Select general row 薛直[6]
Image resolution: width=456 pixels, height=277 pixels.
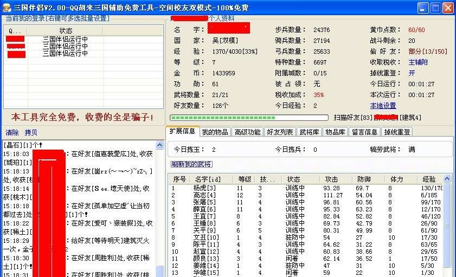(305, 209)
